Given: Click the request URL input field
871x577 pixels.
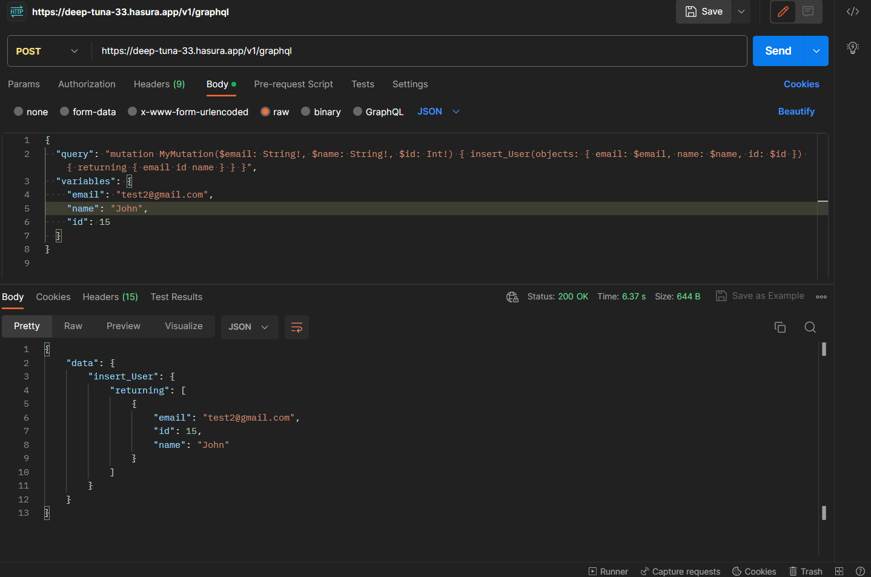Looking at the screenshot, I should (419, 51).
